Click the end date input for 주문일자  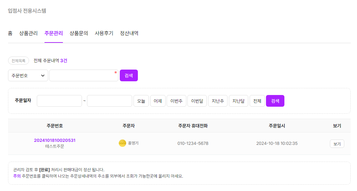click(109, 101)
